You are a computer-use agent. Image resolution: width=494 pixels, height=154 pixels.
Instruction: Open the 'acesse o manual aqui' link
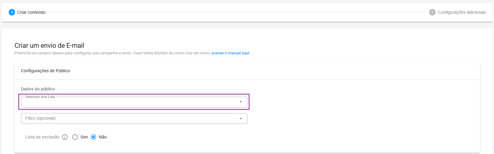click(230, 53)
